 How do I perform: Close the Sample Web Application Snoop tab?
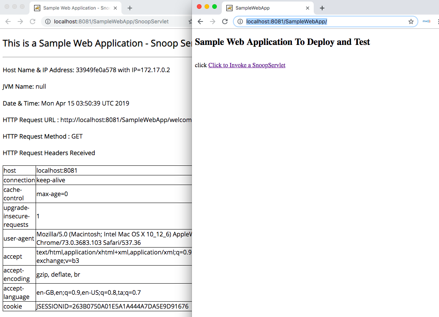(115, 8)
